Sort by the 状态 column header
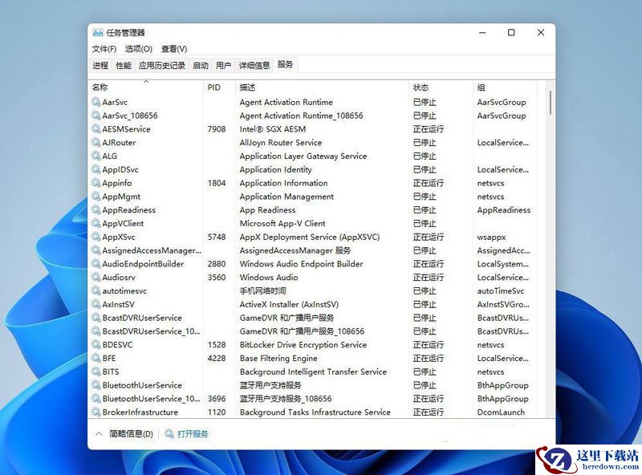Image resolution: width=642 pixels, height=475 pixels. [441, 87]
